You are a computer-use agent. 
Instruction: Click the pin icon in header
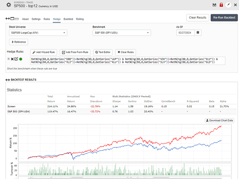coord(228,5)
